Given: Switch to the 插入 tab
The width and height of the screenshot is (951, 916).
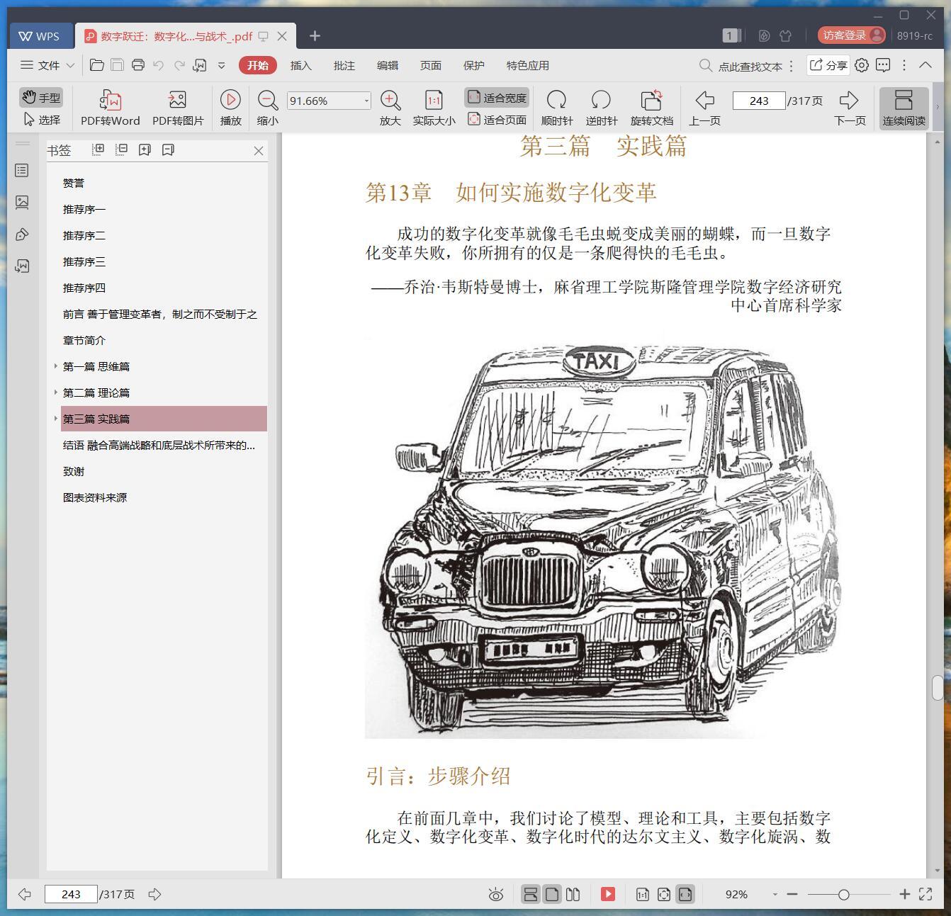Looking at the screenshot, I should pos(300,65).
